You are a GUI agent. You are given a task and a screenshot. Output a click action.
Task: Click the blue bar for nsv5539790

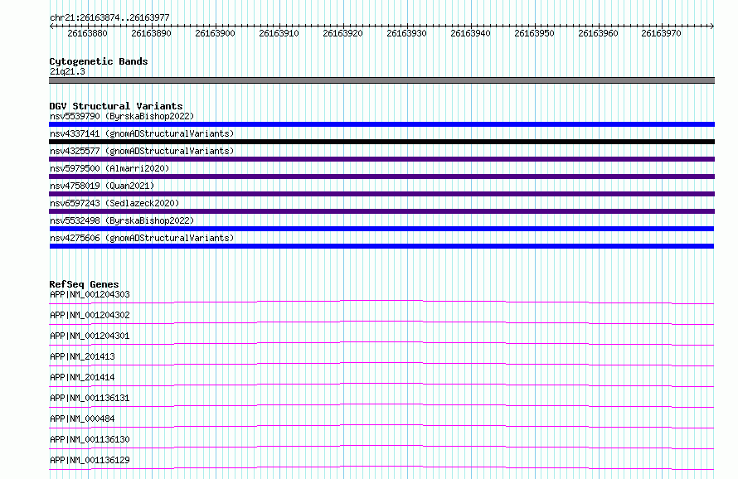[381, 124]
